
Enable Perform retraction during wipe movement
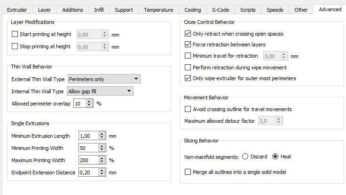pos(188,67)
